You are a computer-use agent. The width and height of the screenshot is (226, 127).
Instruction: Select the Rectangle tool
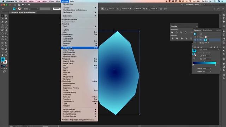(x=2, y=28)
